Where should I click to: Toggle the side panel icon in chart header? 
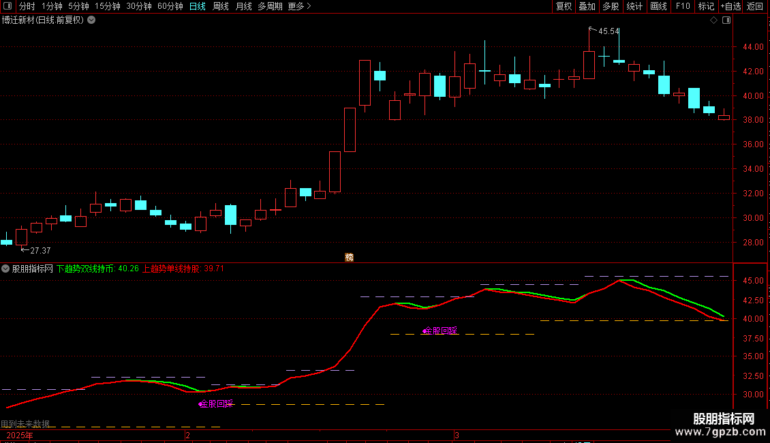726,20
